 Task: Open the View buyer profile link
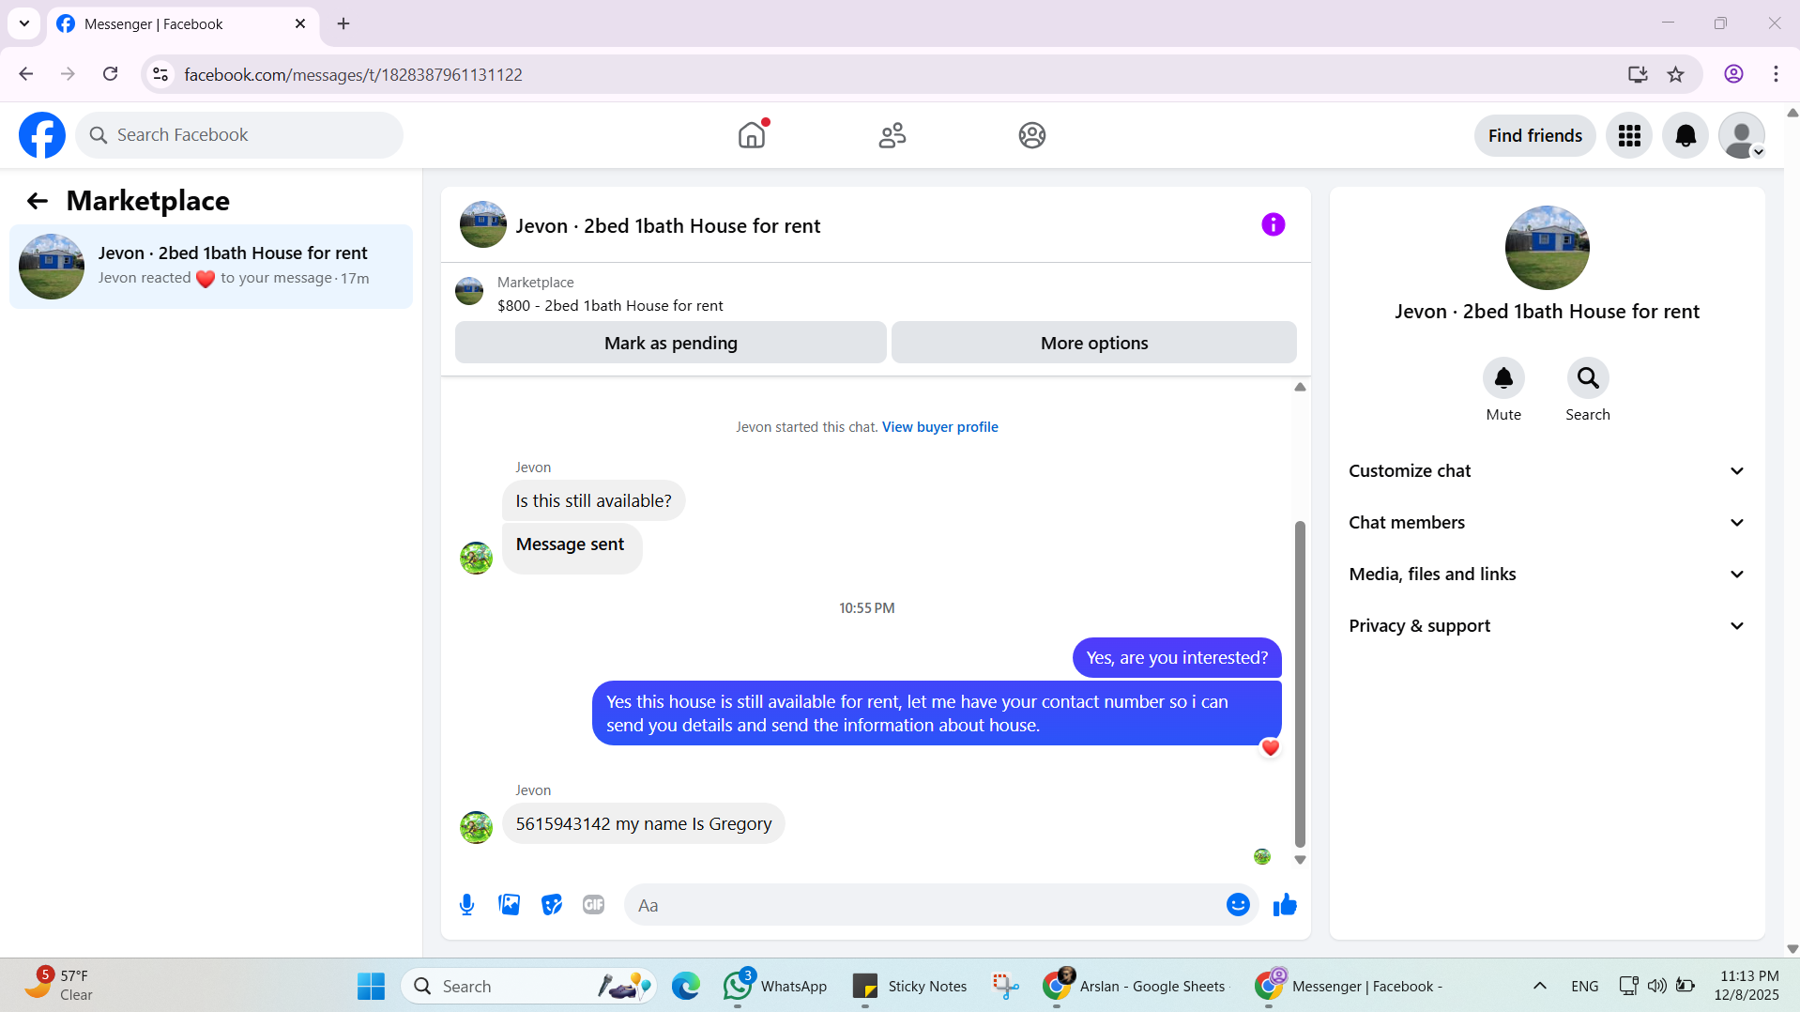[x=939, y=427]
